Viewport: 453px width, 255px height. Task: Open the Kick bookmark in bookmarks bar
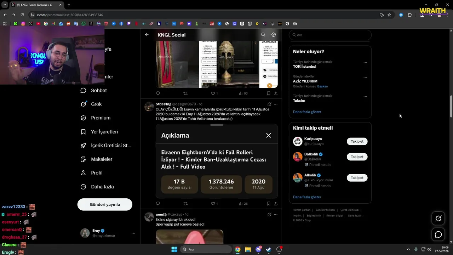[x=16, y=24]
